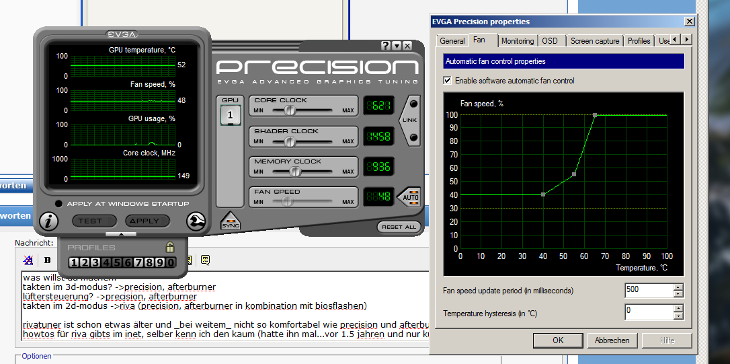Click the Shader Clock slider handle
The image size is (730, 364).
pos(290,141)
